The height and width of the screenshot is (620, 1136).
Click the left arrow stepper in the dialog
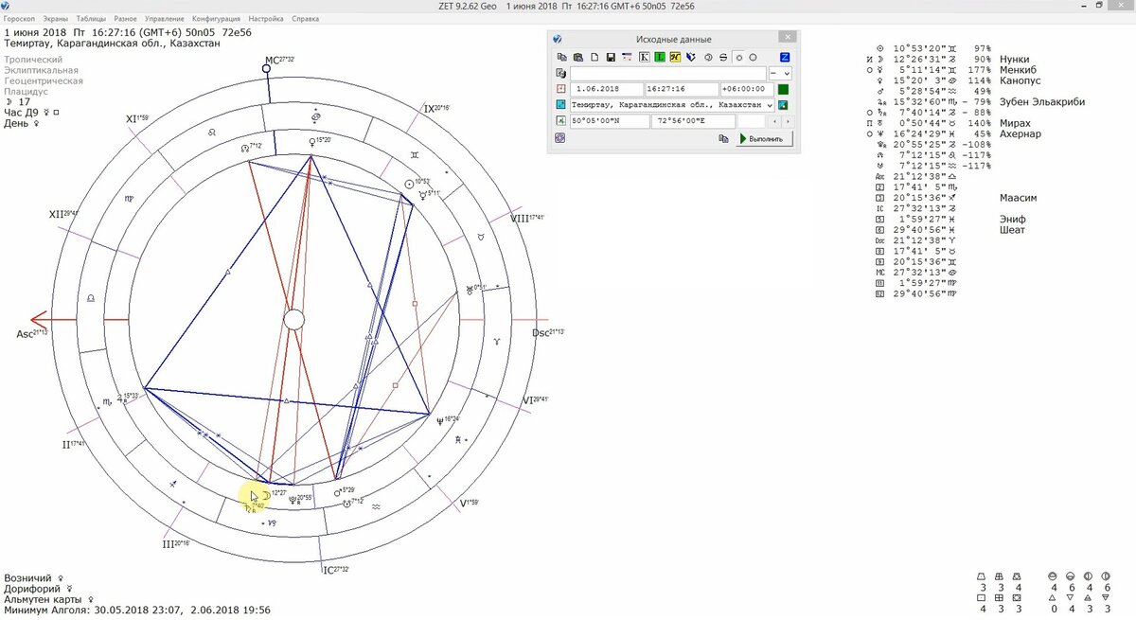point(774,121)
